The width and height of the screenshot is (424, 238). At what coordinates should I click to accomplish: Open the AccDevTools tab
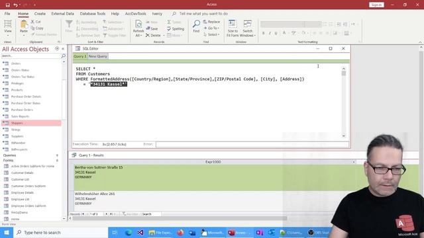tap(135, 13)
